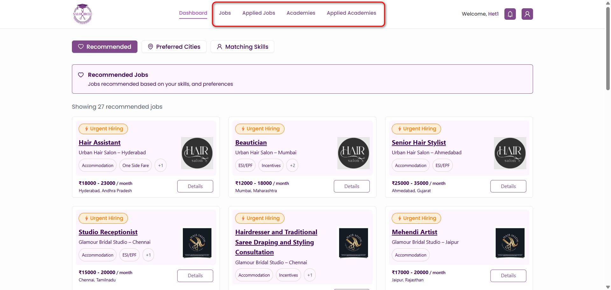This screenshot has width=611, height=290.
Task: Open the Hair Assistant job link
Action: (x=100, y=142)
